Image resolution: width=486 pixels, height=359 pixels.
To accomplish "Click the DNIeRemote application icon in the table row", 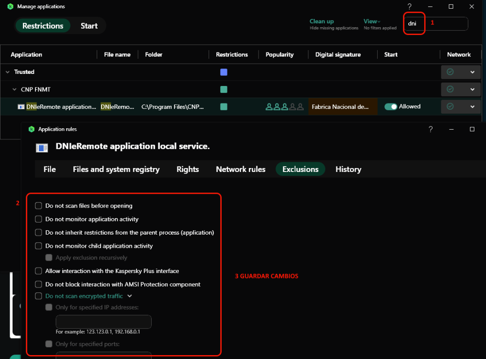I will (x=21, y=107).
